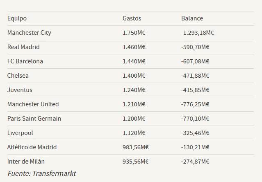Click the -776,25M€ balance for Manchester United

click(x=195, y=104)
